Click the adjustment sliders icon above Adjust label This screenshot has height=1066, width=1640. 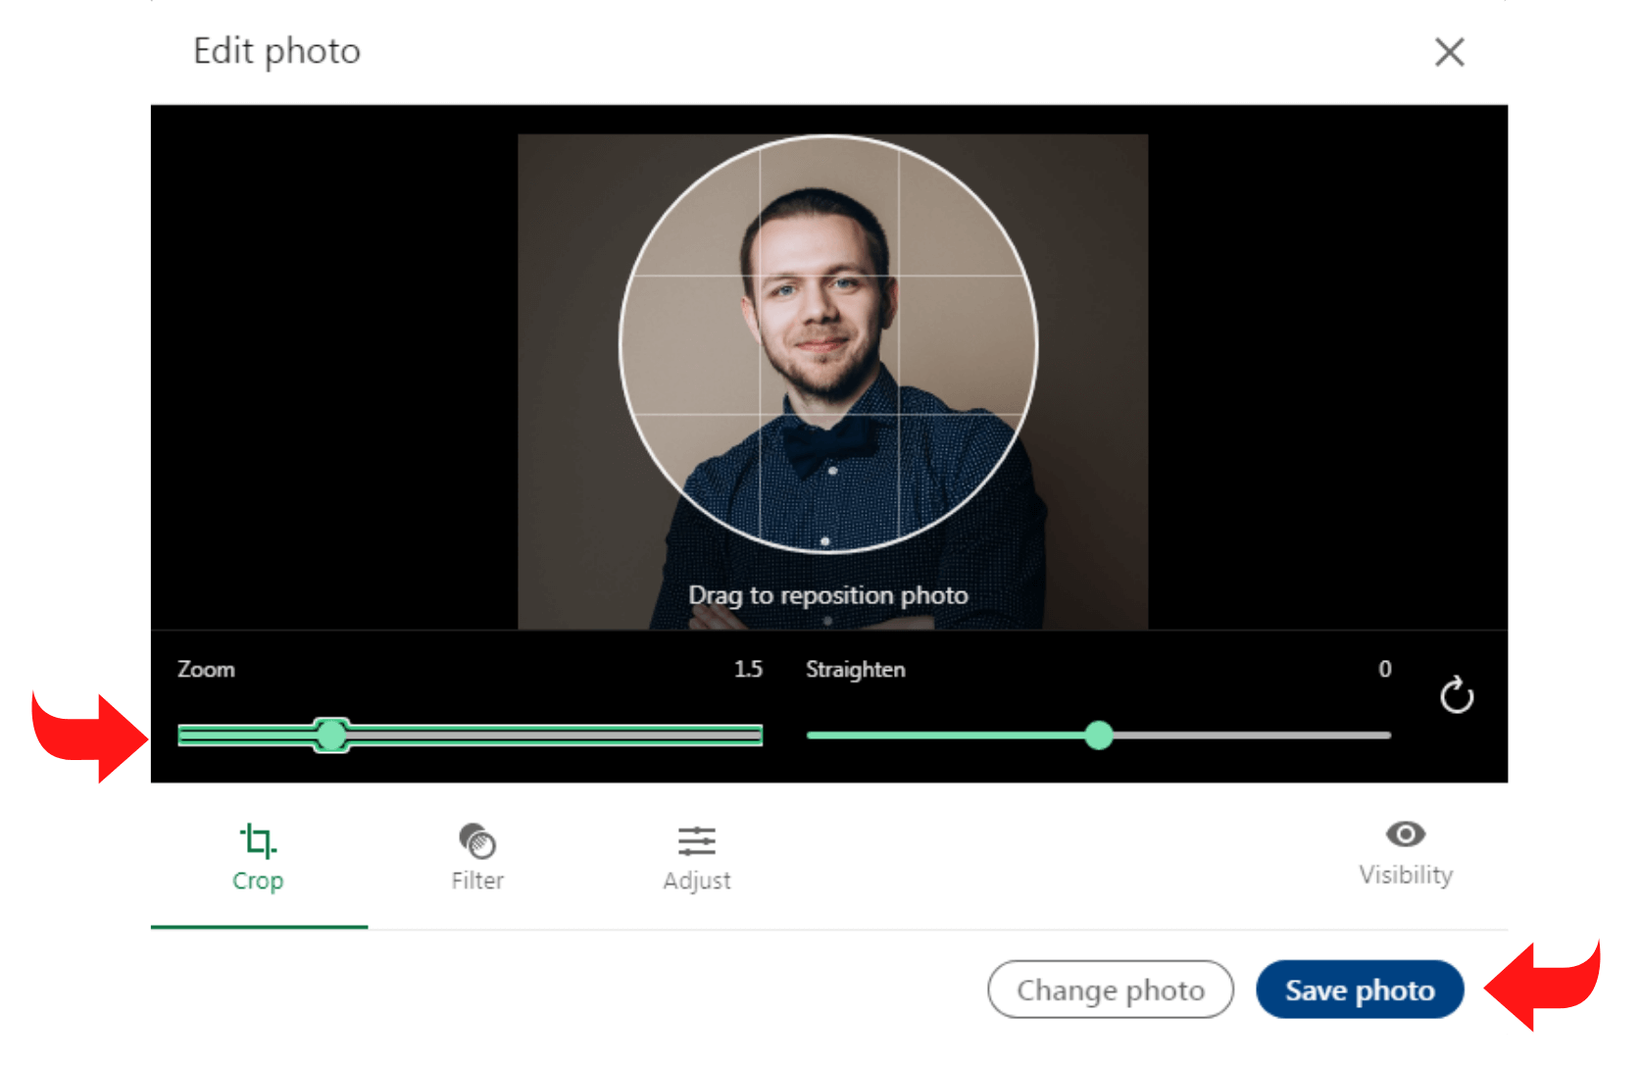pos(698,840)
